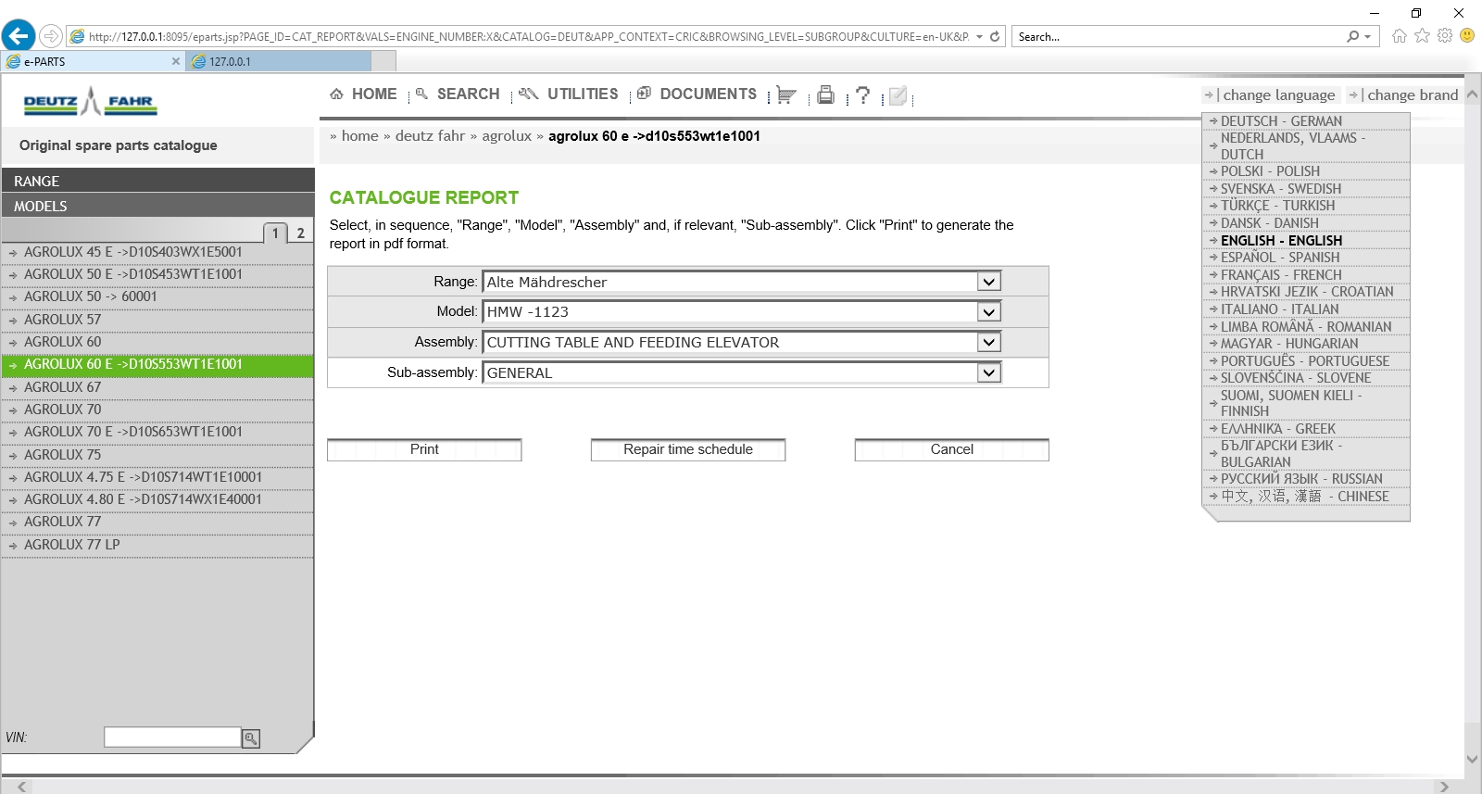This screenshot has width=1482, height=794.
Task: Open address bar history dropdown arrow
Action: pos(979,37)
